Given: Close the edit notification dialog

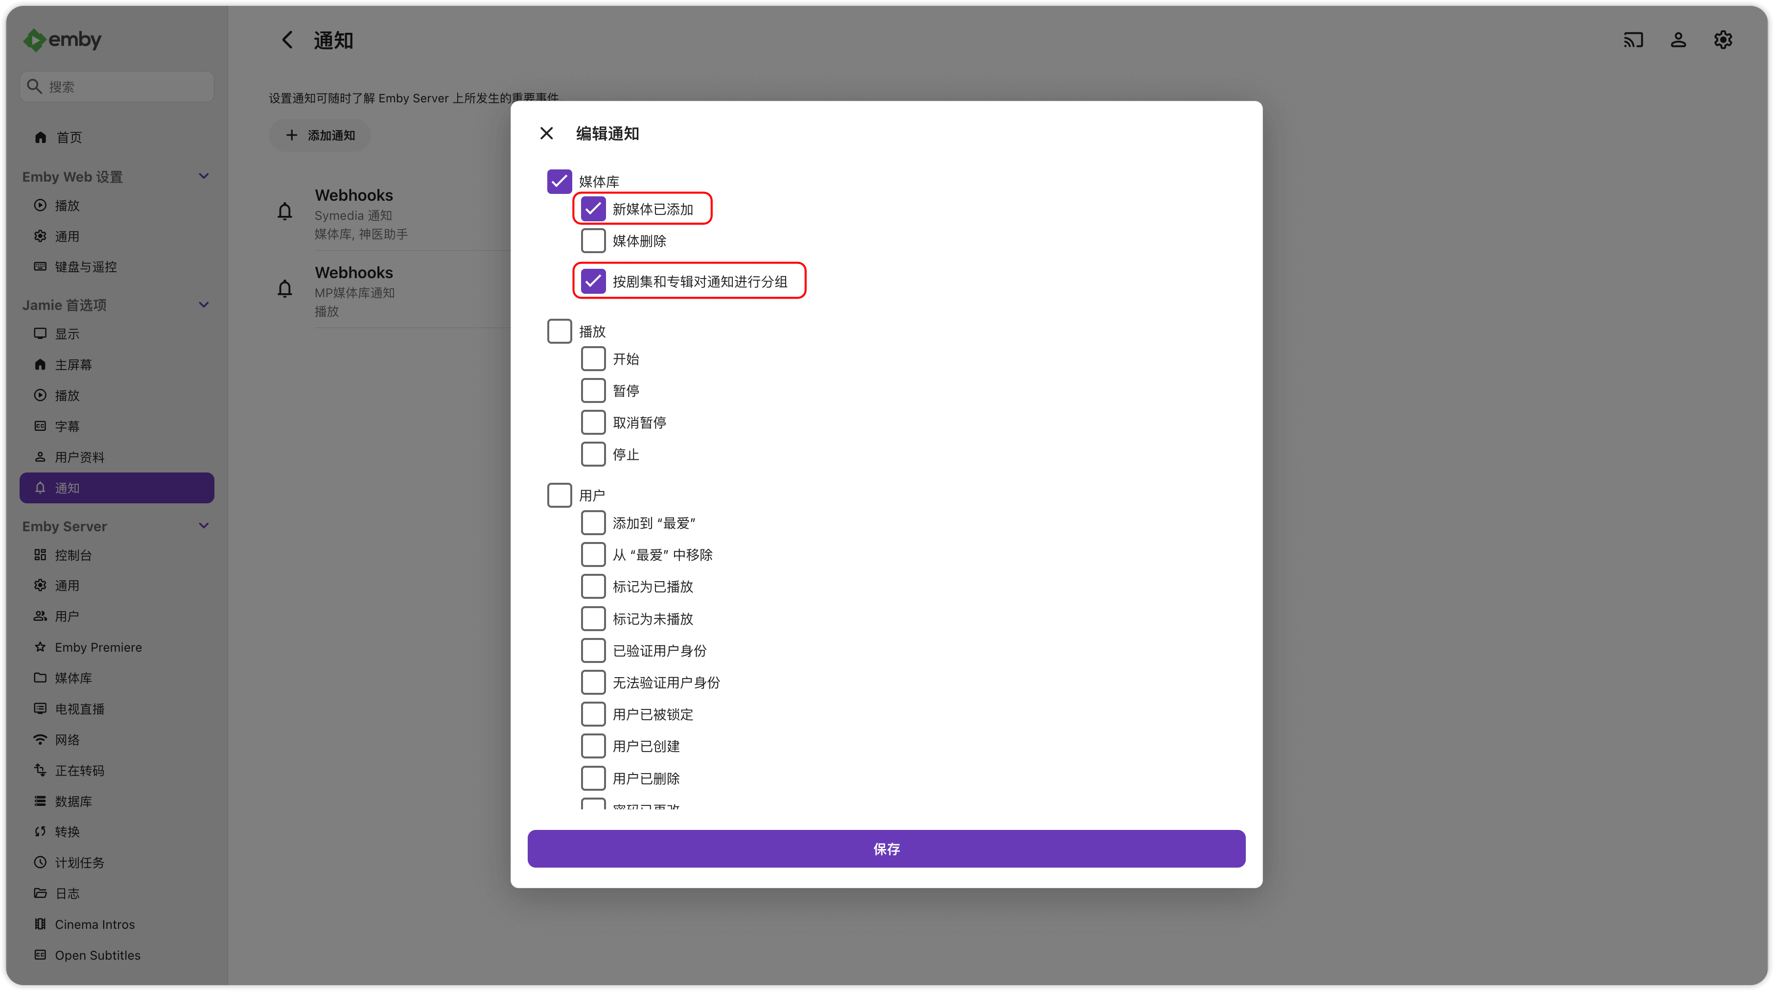Looking at the screenshot, I should (546, 134).
